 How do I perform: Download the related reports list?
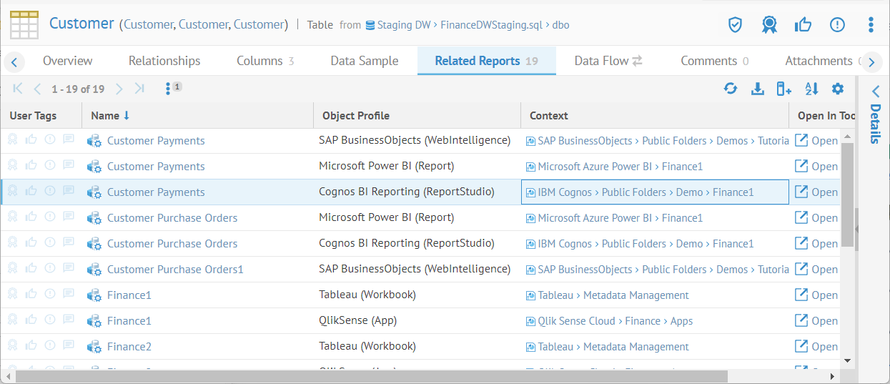[x=758, y=89]
